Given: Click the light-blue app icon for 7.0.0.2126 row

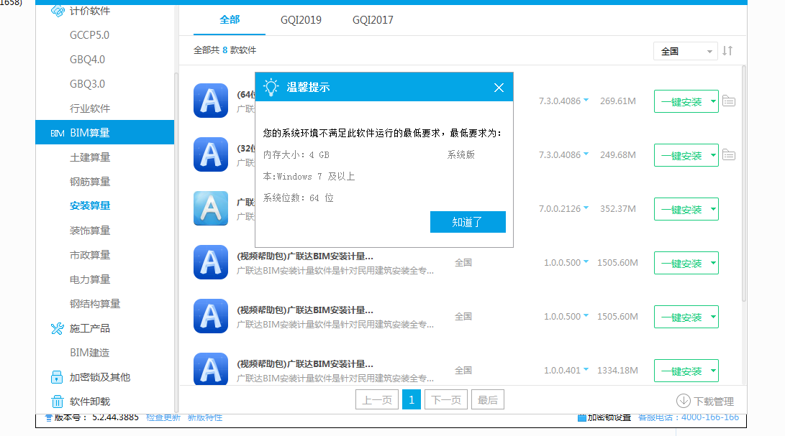Looking at the screenshot, I should tap(211, 208).
